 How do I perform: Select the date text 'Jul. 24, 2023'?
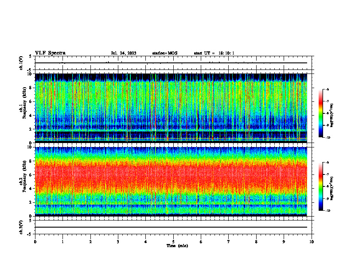click(124, 53)
